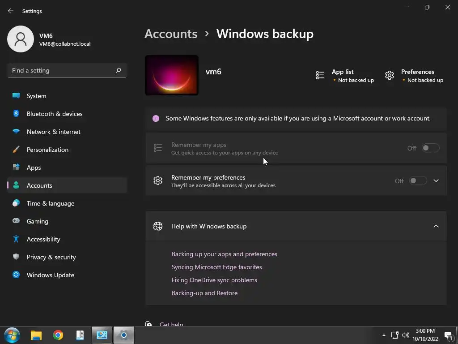Screen dimensions: 458x344
Task: Open File Explorer from the taskbar
Action: [36, 335]
